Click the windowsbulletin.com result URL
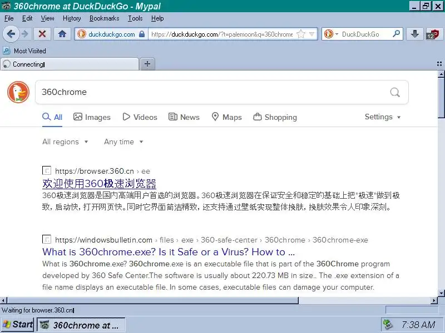 click(211, 240)
